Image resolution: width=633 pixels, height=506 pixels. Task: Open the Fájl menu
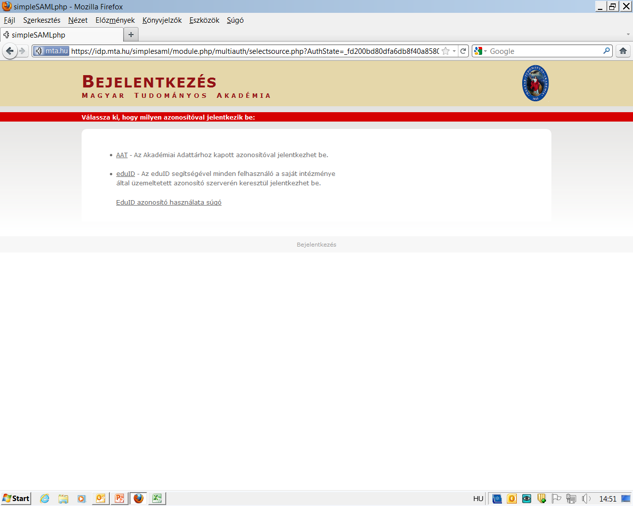coord(9,20)
